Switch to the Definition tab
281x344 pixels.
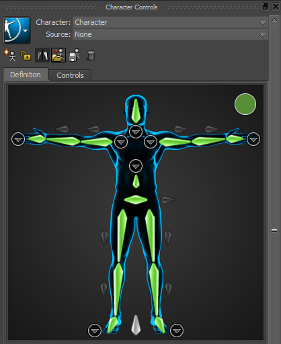point(26,75)
